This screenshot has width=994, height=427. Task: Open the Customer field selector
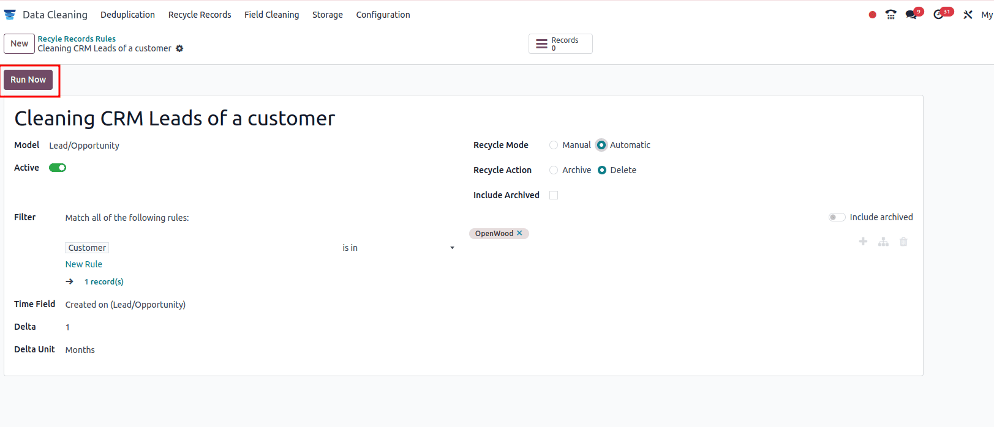87,248
